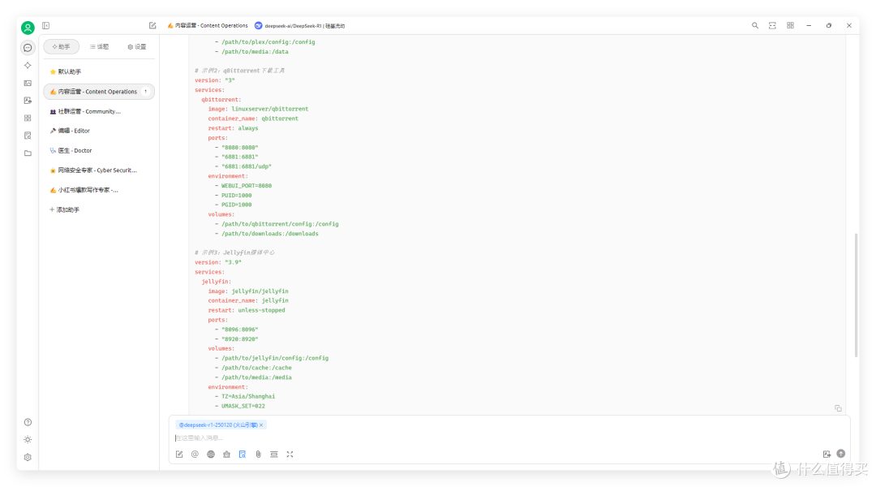Viewport: 876px width, 487px height.
Task: Toggle web search globe icon
Action: pos(211,455)
